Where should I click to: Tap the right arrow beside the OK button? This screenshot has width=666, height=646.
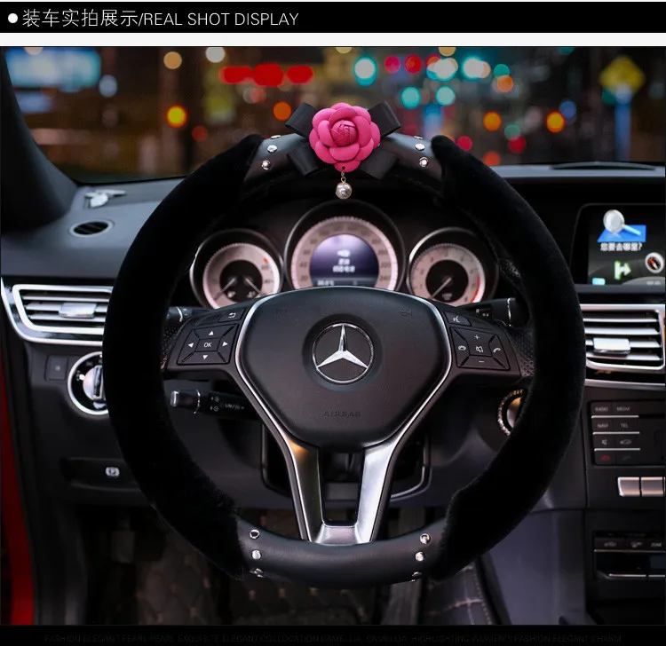click(226, 343)
